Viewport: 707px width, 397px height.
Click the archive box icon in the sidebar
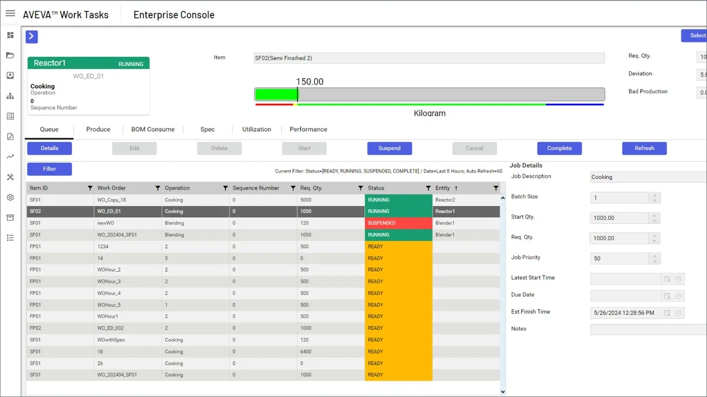[x=10, y=217]
